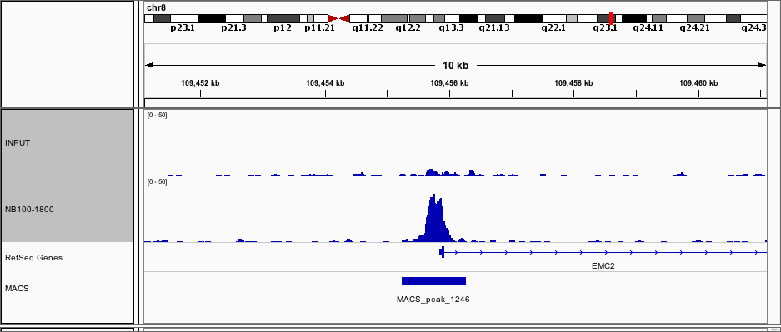Click the red location marker at q23.1
Image resolution: width=781 pixels, height=332 pixels.
pos(611,18)
